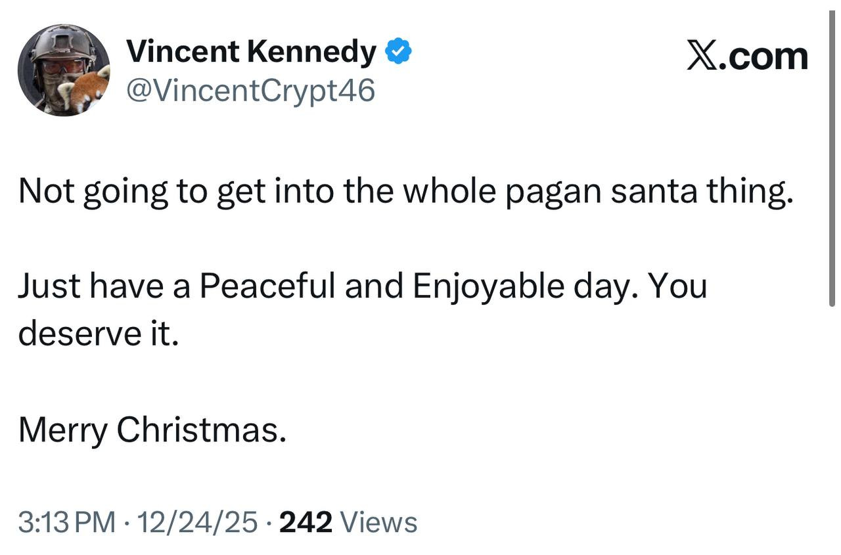
Task: Click the "Merry" word in the tweet
Action: click(62, 430)
